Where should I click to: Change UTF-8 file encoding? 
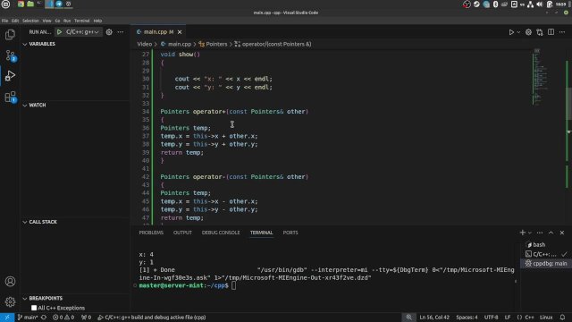pyautogui.click(x=491, y=318)
